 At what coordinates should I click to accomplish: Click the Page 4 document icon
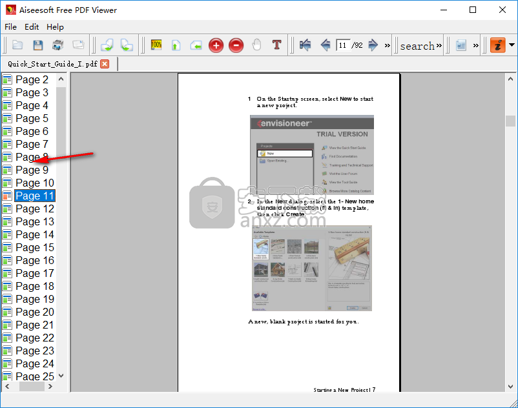(7, 106)
